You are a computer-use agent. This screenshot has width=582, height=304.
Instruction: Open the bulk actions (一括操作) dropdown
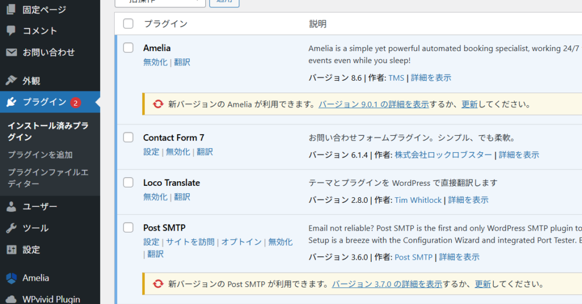point(160,2)
